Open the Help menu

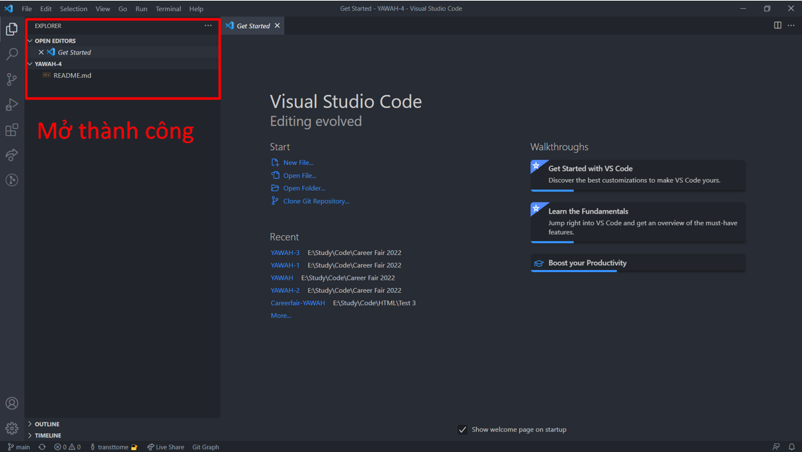(x=196, y=9)
